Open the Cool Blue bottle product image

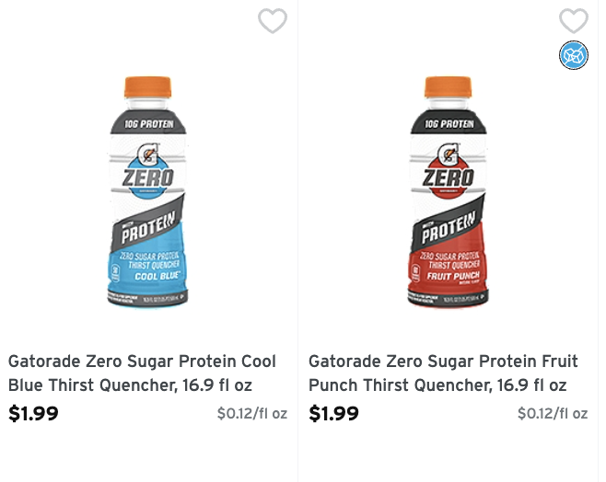point(149,193)
